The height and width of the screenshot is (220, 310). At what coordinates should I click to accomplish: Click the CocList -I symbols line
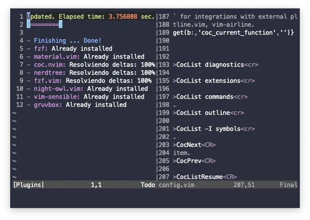pyautogui.click(x=214, y=129)
